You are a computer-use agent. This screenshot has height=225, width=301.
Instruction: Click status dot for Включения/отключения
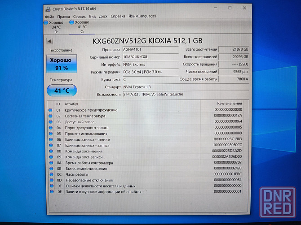(x=51, y=169)
